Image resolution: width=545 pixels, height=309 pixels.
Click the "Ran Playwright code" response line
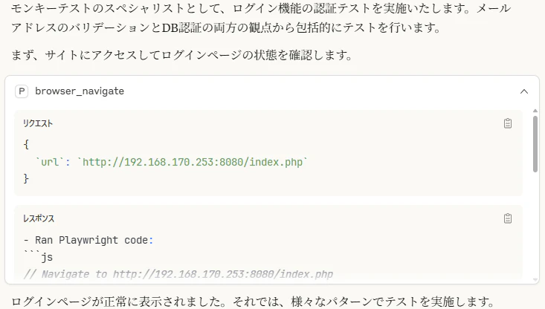tap(88, 240)
